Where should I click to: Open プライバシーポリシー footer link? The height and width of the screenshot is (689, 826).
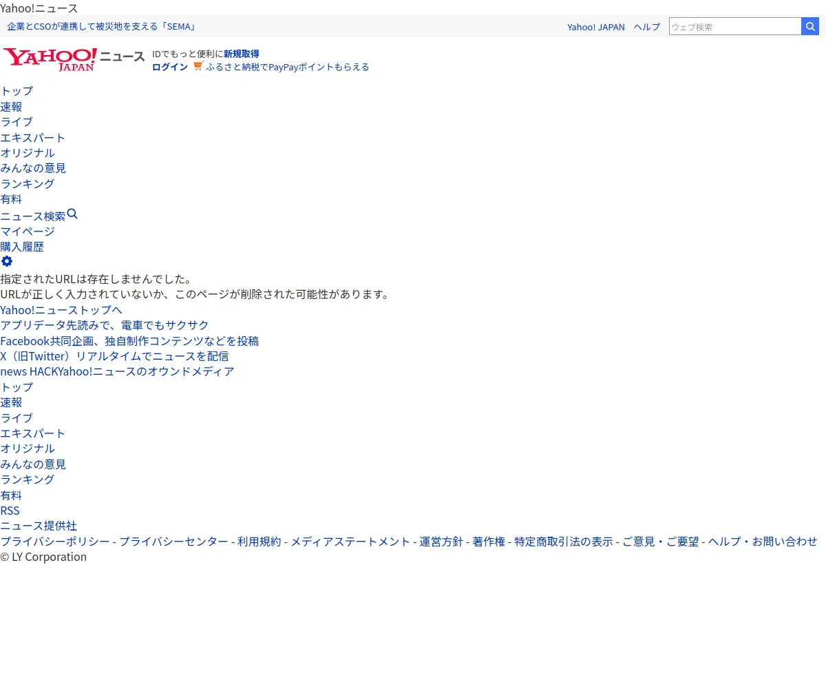pyautogui.click(x=55, y=542)
